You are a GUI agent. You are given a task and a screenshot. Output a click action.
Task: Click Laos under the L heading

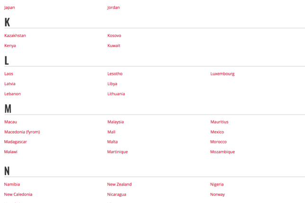[9, 74]
